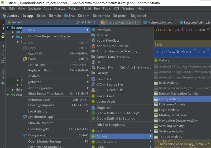Screen dimensions: 211x148
Task: Choose Login Activity template
Action: point(169,110)
